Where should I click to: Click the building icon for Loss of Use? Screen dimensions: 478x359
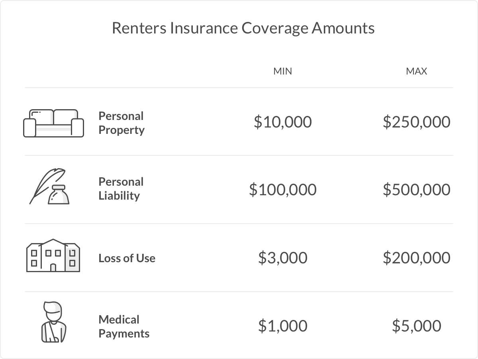[53, 255]
